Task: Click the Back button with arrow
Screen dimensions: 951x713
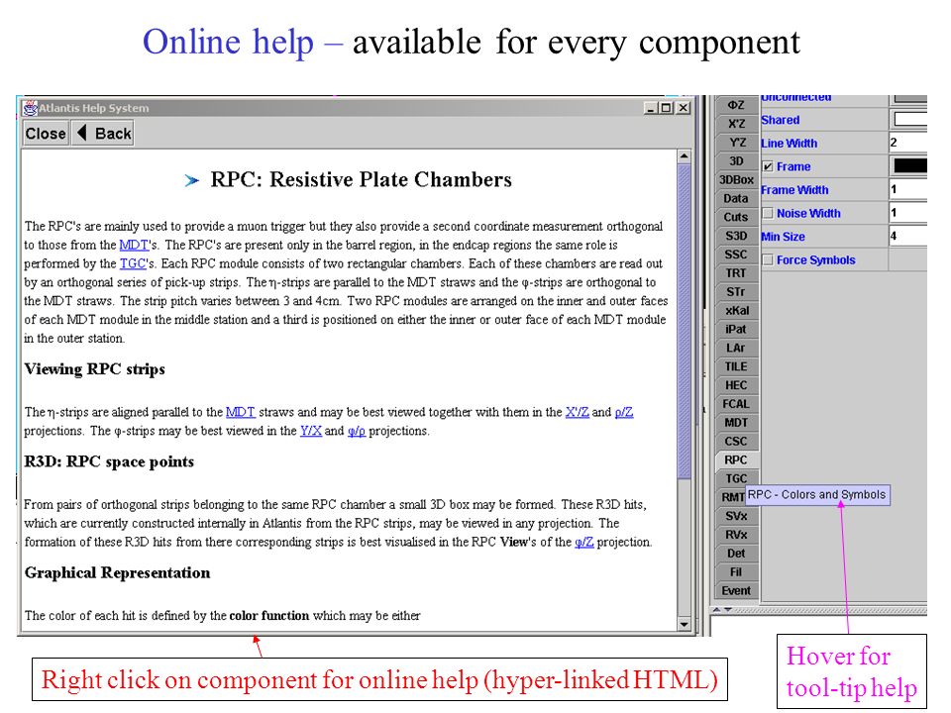Action: coord(103,134)
